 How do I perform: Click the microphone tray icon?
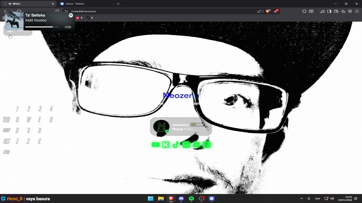point(309,198)
